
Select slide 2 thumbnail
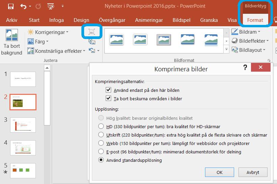[23, 102]
